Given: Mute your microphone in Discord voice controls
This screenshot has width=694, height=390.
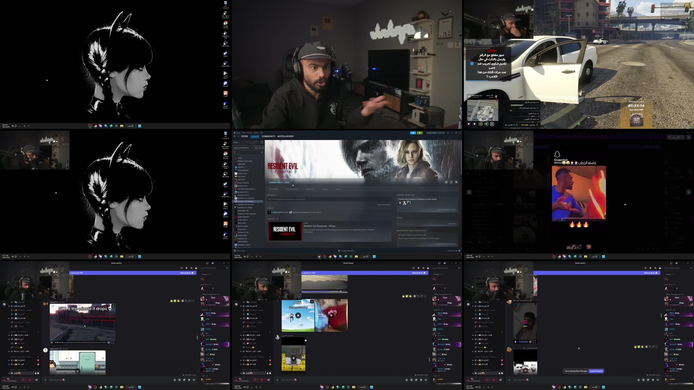Looking at the screenshot, I should click(23, 380).
